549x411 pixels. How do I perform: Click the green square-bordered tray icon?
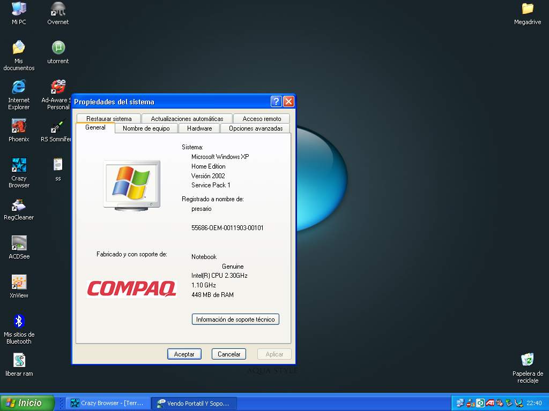point(480,403)
